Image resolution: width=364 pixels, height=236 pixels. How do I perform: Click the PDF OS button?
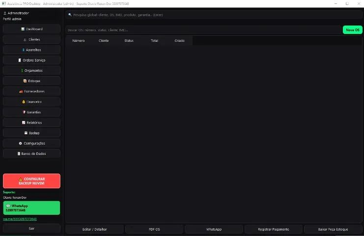(x=154, y=229)
